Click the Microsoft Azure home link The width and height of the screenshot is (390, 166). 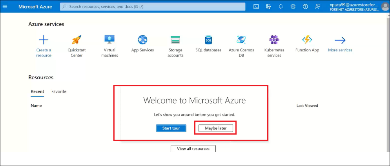[35, 7]
